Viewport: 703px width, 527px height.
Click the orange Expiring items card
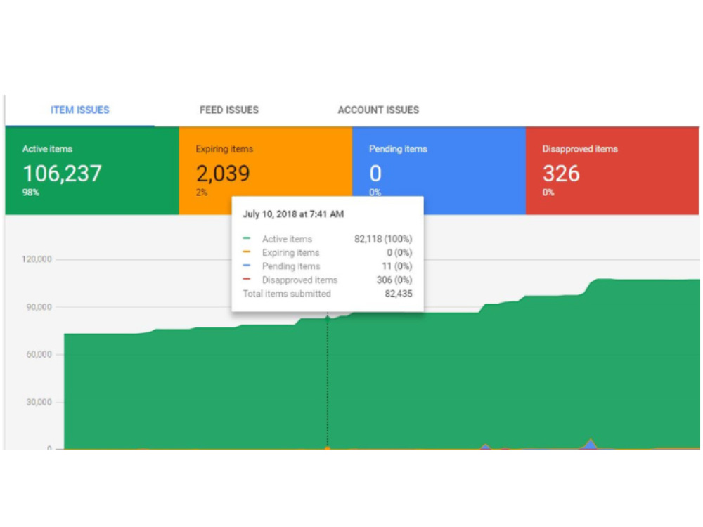click(266, 171)
